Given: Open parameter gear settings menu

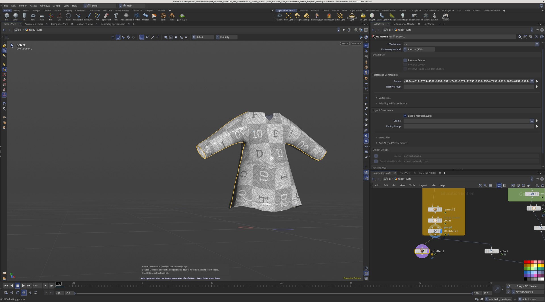Looking at the screenshot, I should [520, 37].
